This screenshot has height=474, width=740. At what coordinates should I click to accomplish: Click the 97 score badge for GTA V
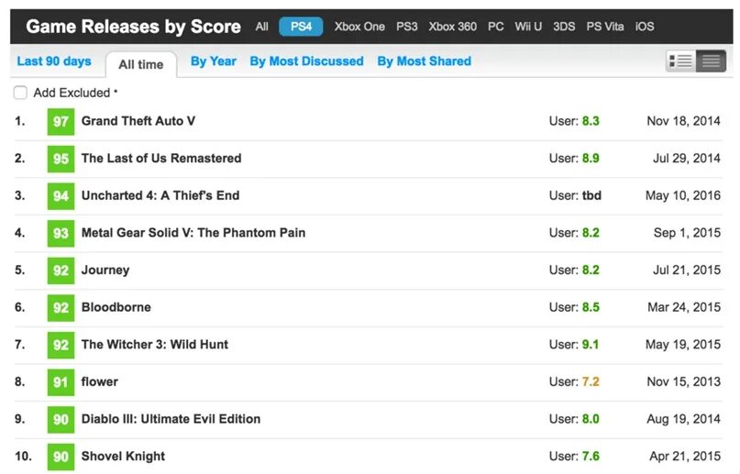[61, 121]
